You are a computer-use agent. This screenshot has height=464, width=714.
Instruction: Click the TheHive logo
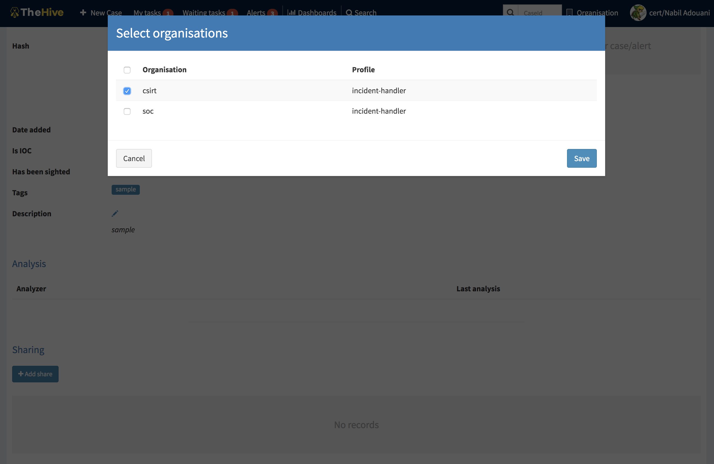[x=36, y=12]
